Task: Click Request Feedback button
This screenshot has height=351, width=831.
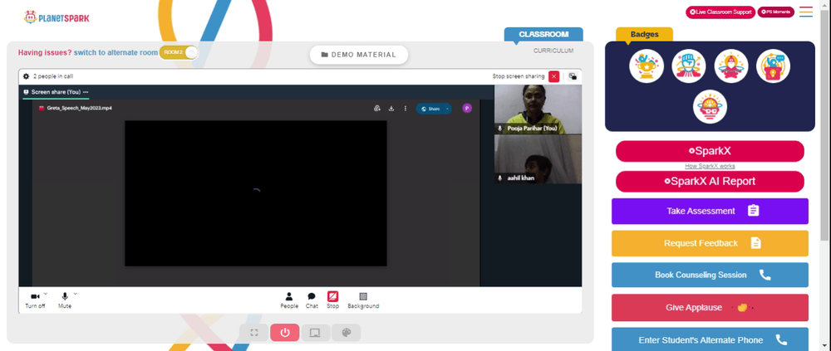Action: coord(710,243)
